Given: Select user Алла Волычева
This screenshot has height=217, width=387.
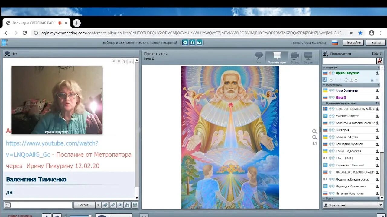Looking at the screenshot, I should coord(346,90).
